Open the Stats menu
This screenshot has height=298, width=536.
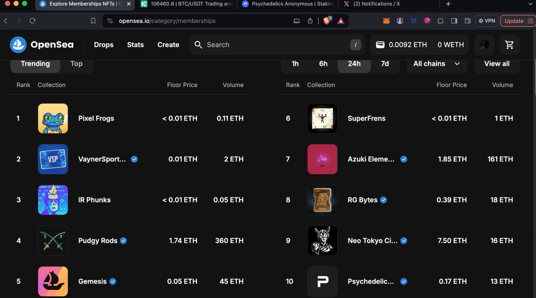pyautogui.click(x=135, y=45)
